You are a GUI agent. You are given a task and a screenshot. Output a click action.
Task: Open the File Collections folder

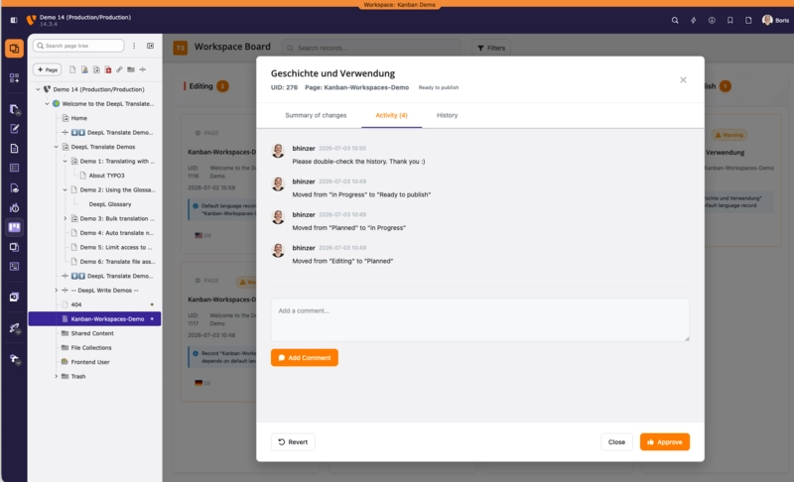pos(91,347)
